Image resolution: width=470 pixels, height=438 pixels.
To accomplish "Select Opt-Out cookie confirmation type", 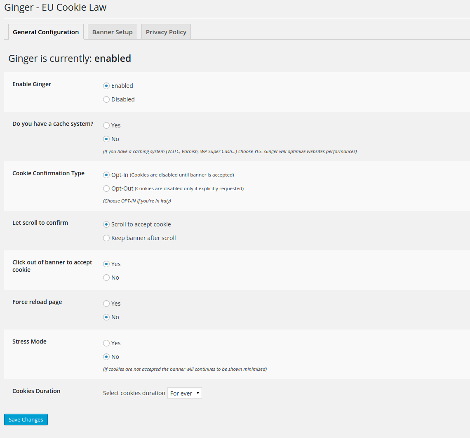I will [x=106, y=188].
